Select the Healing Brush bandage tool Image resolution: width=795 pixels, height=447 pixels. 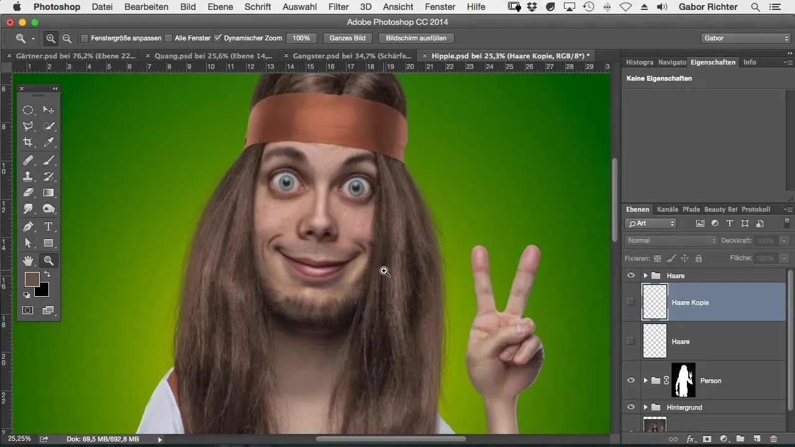[x=28, y=160]
